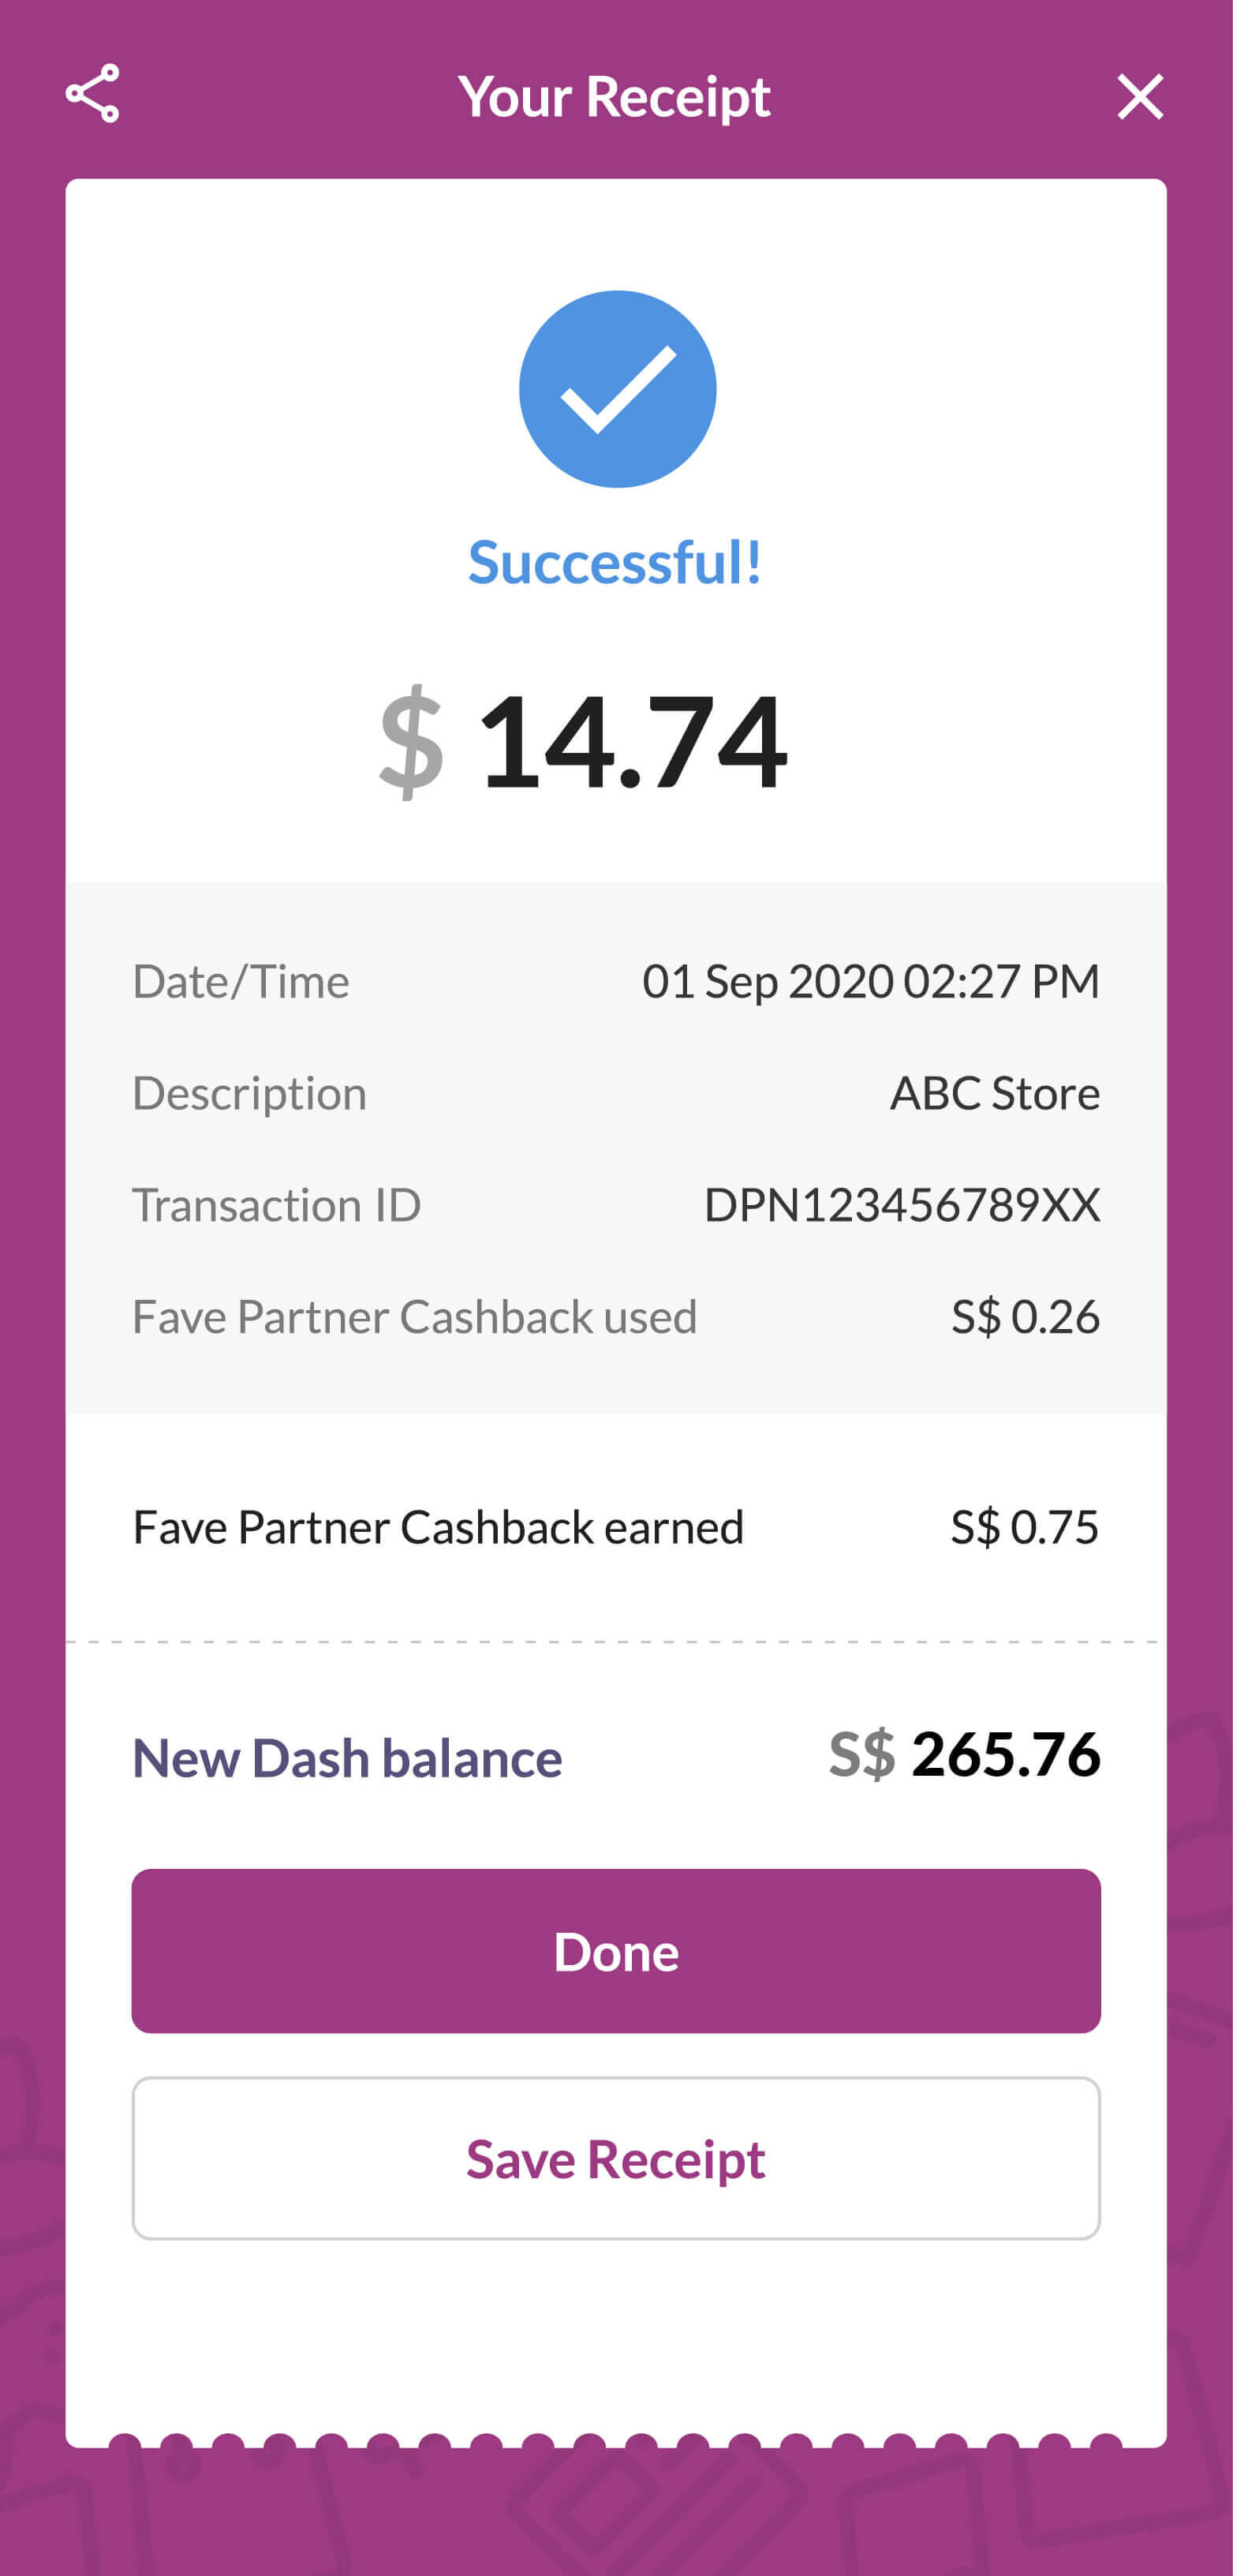The height and width of the screenshot is (2576, 1233).
Task: Click the Fave Partner Cashback earned label
Action: coord(439,1527)
